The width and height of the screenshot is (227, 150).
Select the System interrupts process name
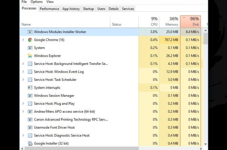coord(47,88)
